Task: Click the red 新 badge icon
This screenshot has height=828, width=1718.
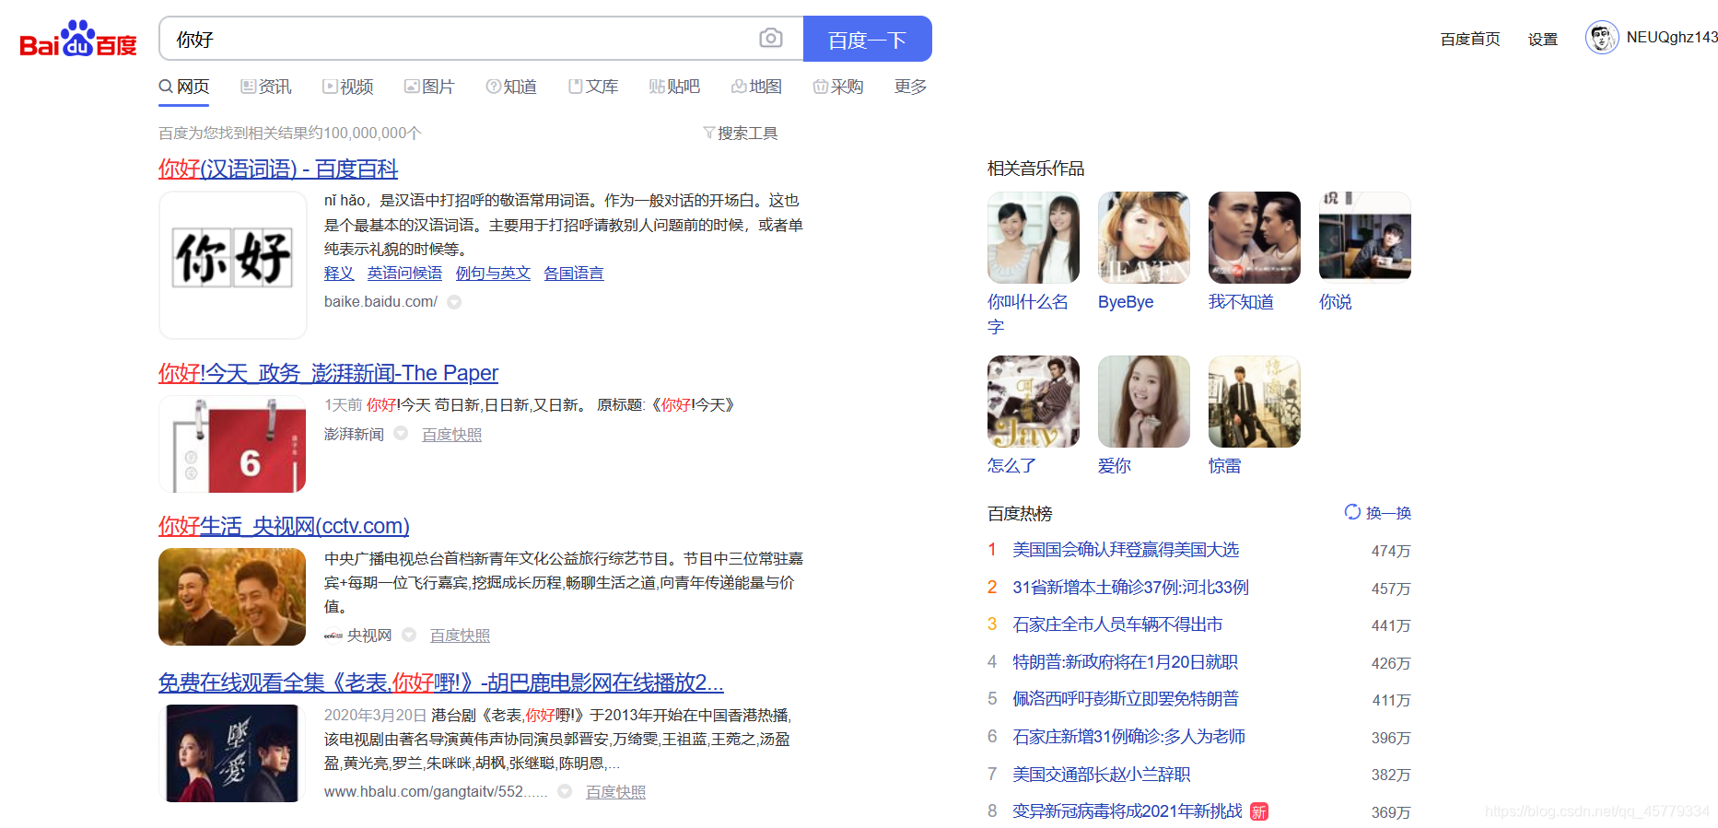Action: (x=1259, y=811)
